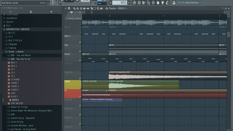
Task: Open the Browser view from the top toolbar
Action: (x=149, y=3)
